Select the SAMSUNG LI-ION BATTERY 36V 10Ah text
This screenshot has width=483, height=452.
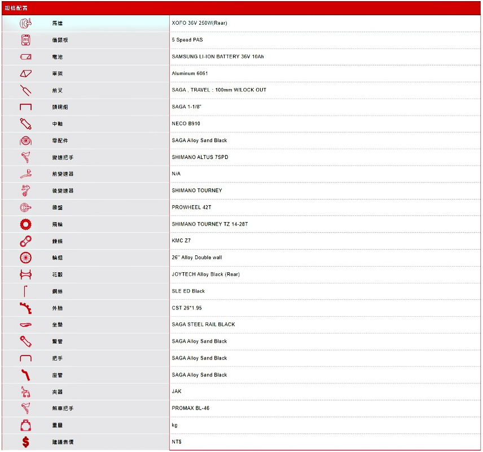(218, 56)
